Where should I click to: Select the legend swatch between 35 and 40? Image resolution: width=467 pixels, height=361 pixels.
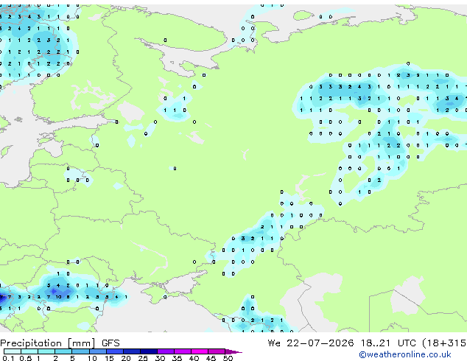coord(182,351)
